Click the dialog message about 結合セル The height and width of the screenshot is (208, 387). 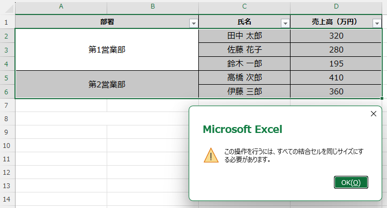click(x=294, y=155)
